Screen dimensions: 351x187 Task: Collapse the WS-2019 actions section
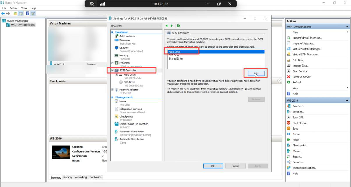click(x=347, y=101)
